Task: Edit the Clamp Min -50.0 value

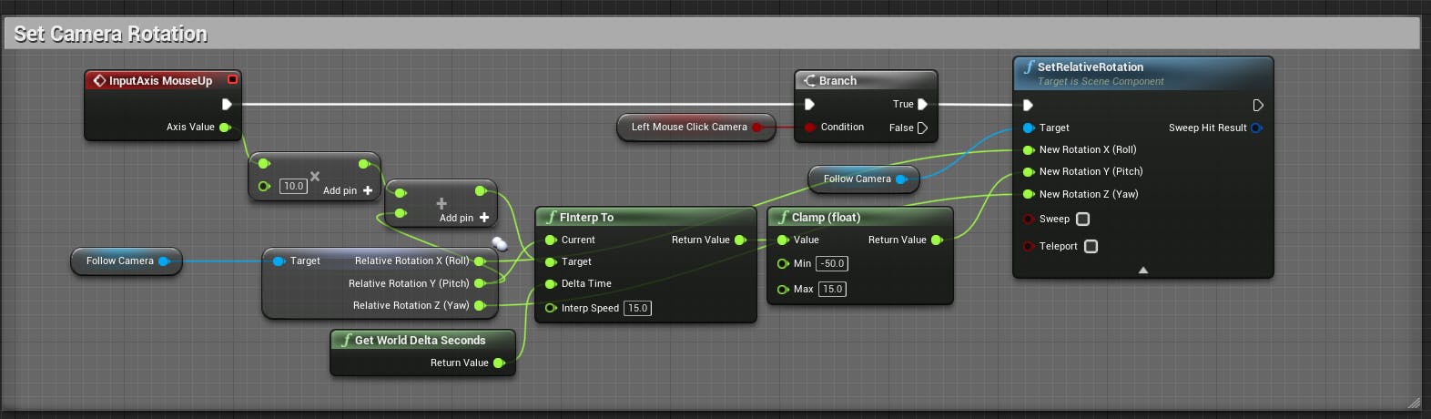Action: pos(832,263)
